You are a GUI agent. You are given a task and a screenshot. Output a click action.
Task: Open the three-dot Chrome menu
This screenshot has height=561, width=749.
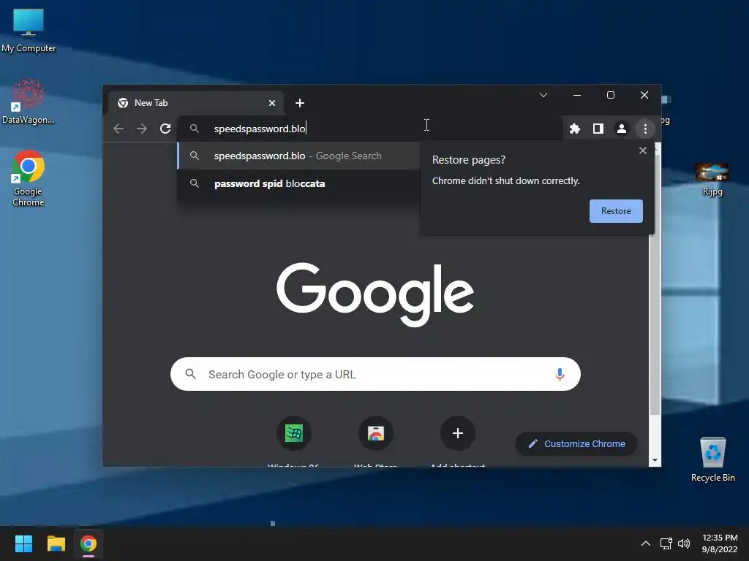pos(645,129)
